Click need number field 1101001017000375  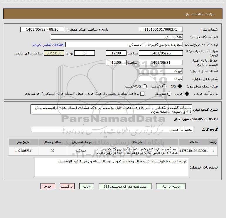161,29
